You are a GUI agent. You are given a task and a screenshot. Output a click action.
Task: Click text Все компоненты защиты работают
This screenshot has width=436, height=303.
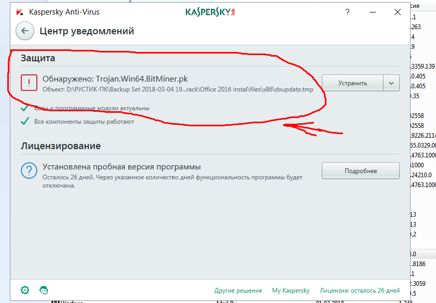(x=84, y=122)
